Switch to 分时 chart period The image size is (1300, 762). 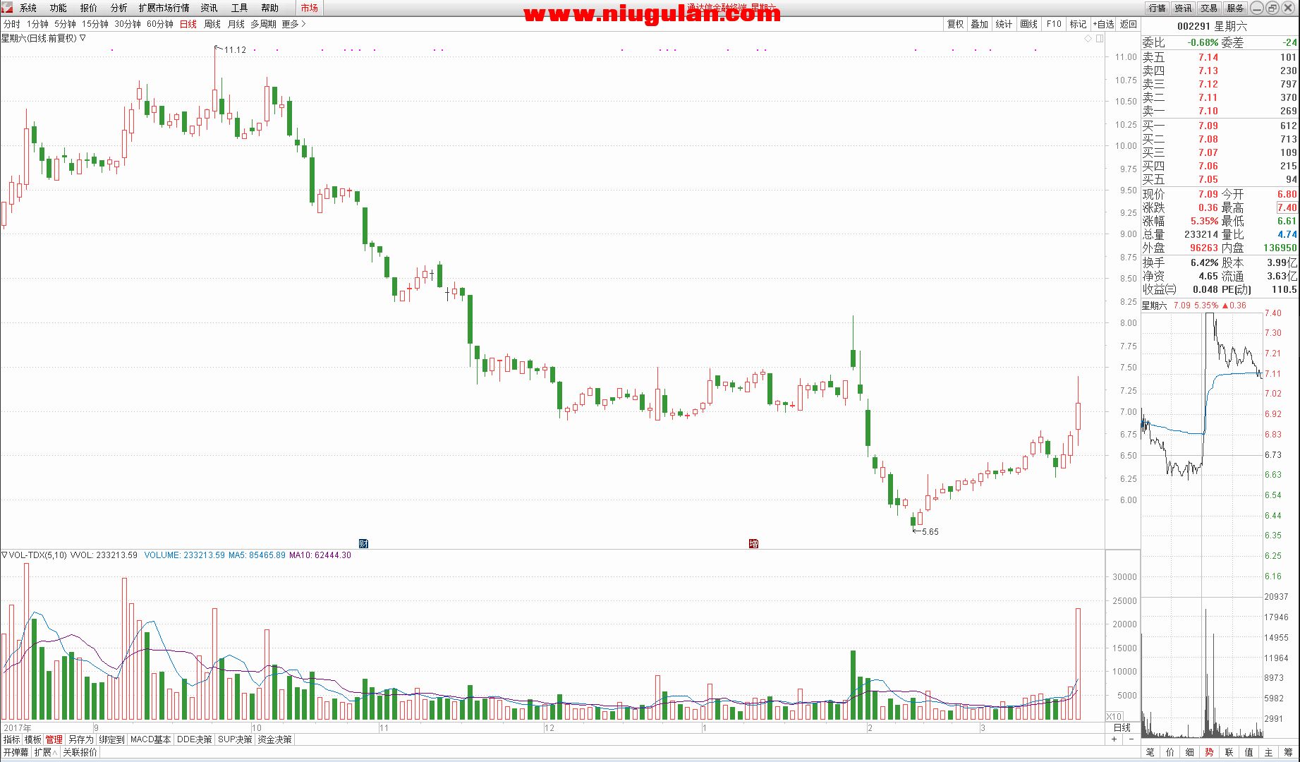click(x=12, y=24)
